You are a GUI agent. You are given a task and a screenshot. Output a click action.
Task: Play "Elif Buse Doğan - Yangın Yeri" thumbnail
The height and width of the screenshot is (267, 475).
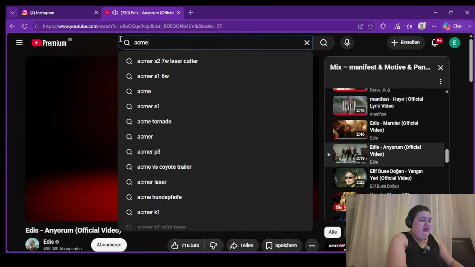pyautogui.click(x=350, y=178)
